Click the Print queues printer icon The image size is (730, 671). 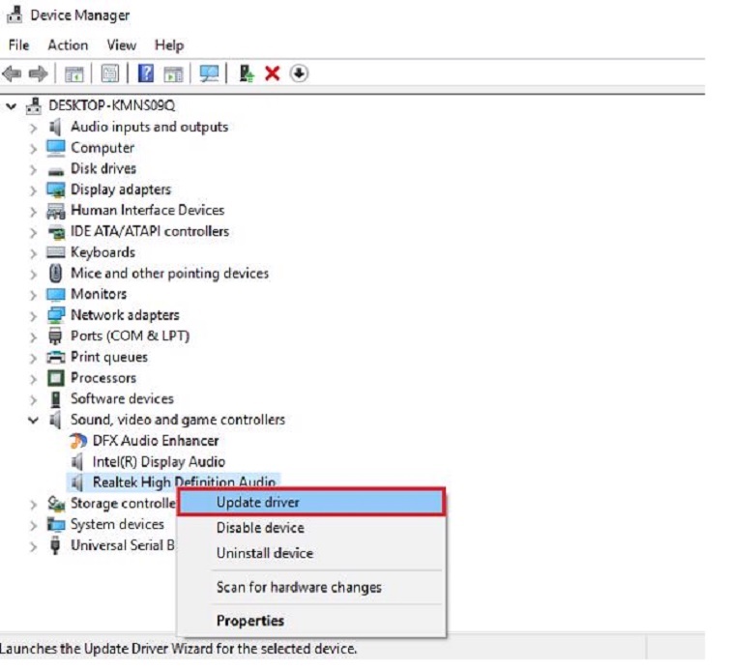(x=56, y=357)
